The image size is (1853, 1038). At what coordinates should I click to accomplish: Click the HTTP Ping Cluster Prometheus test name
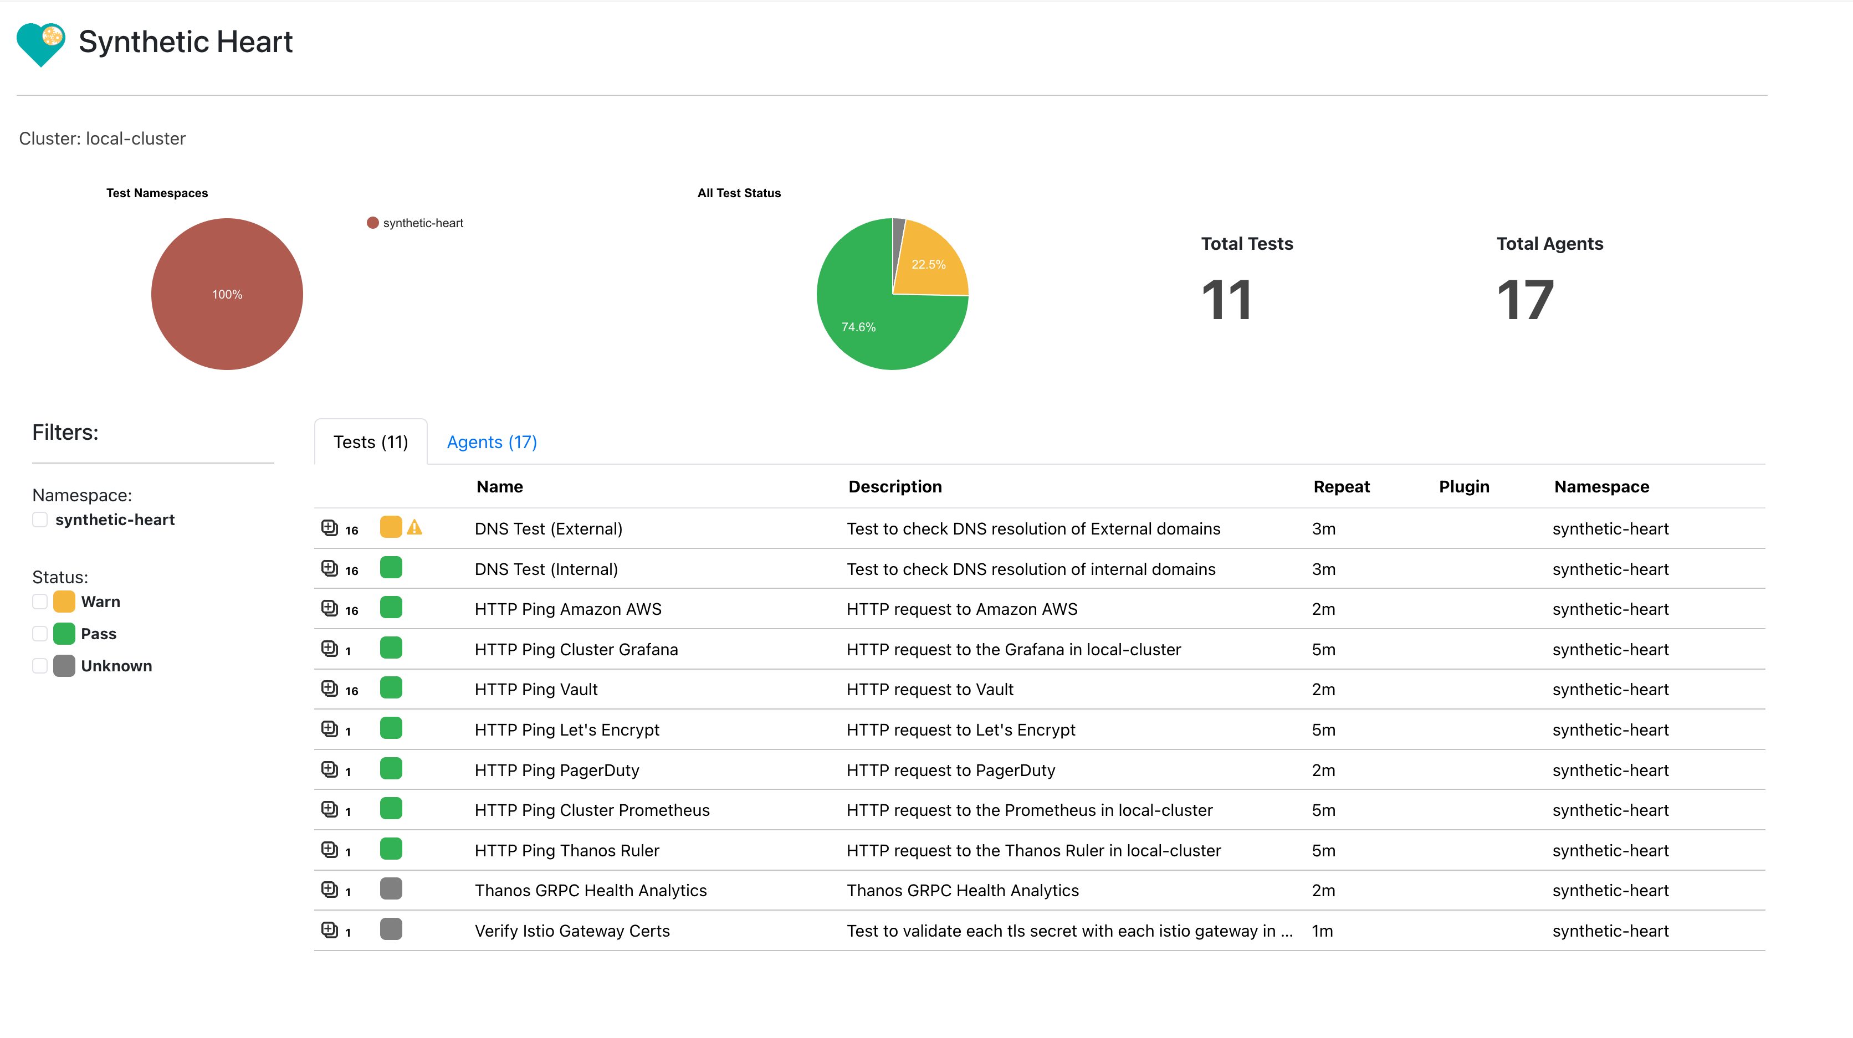click(x=591, y=810)
